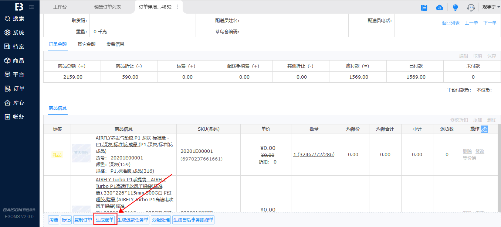Image resolution: width=501 pixels, height=227 pixels.
Task: Switch to the 销售订单列表 tab
Action: coord(107,7)
